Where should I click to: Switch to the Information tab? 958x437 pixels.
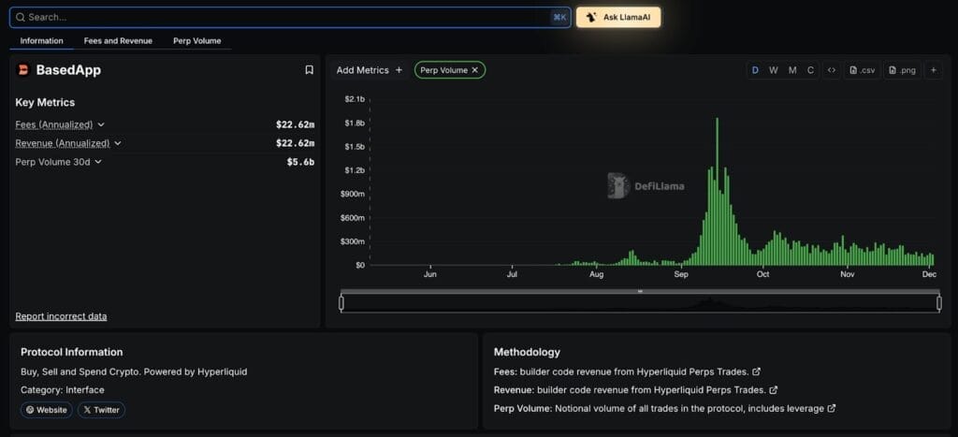click(x=41, y=41)
